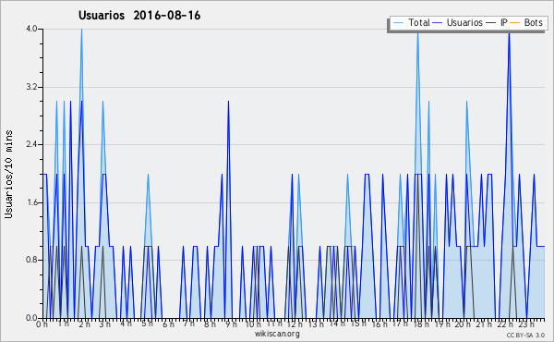Click the x-axis label '4 h'
554x342 pixels.
coord(126,324)
